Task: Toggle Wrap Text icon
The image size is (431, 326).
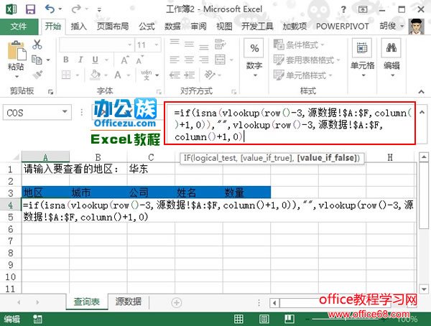Action: pyautogui.click(x=220, y=45)
